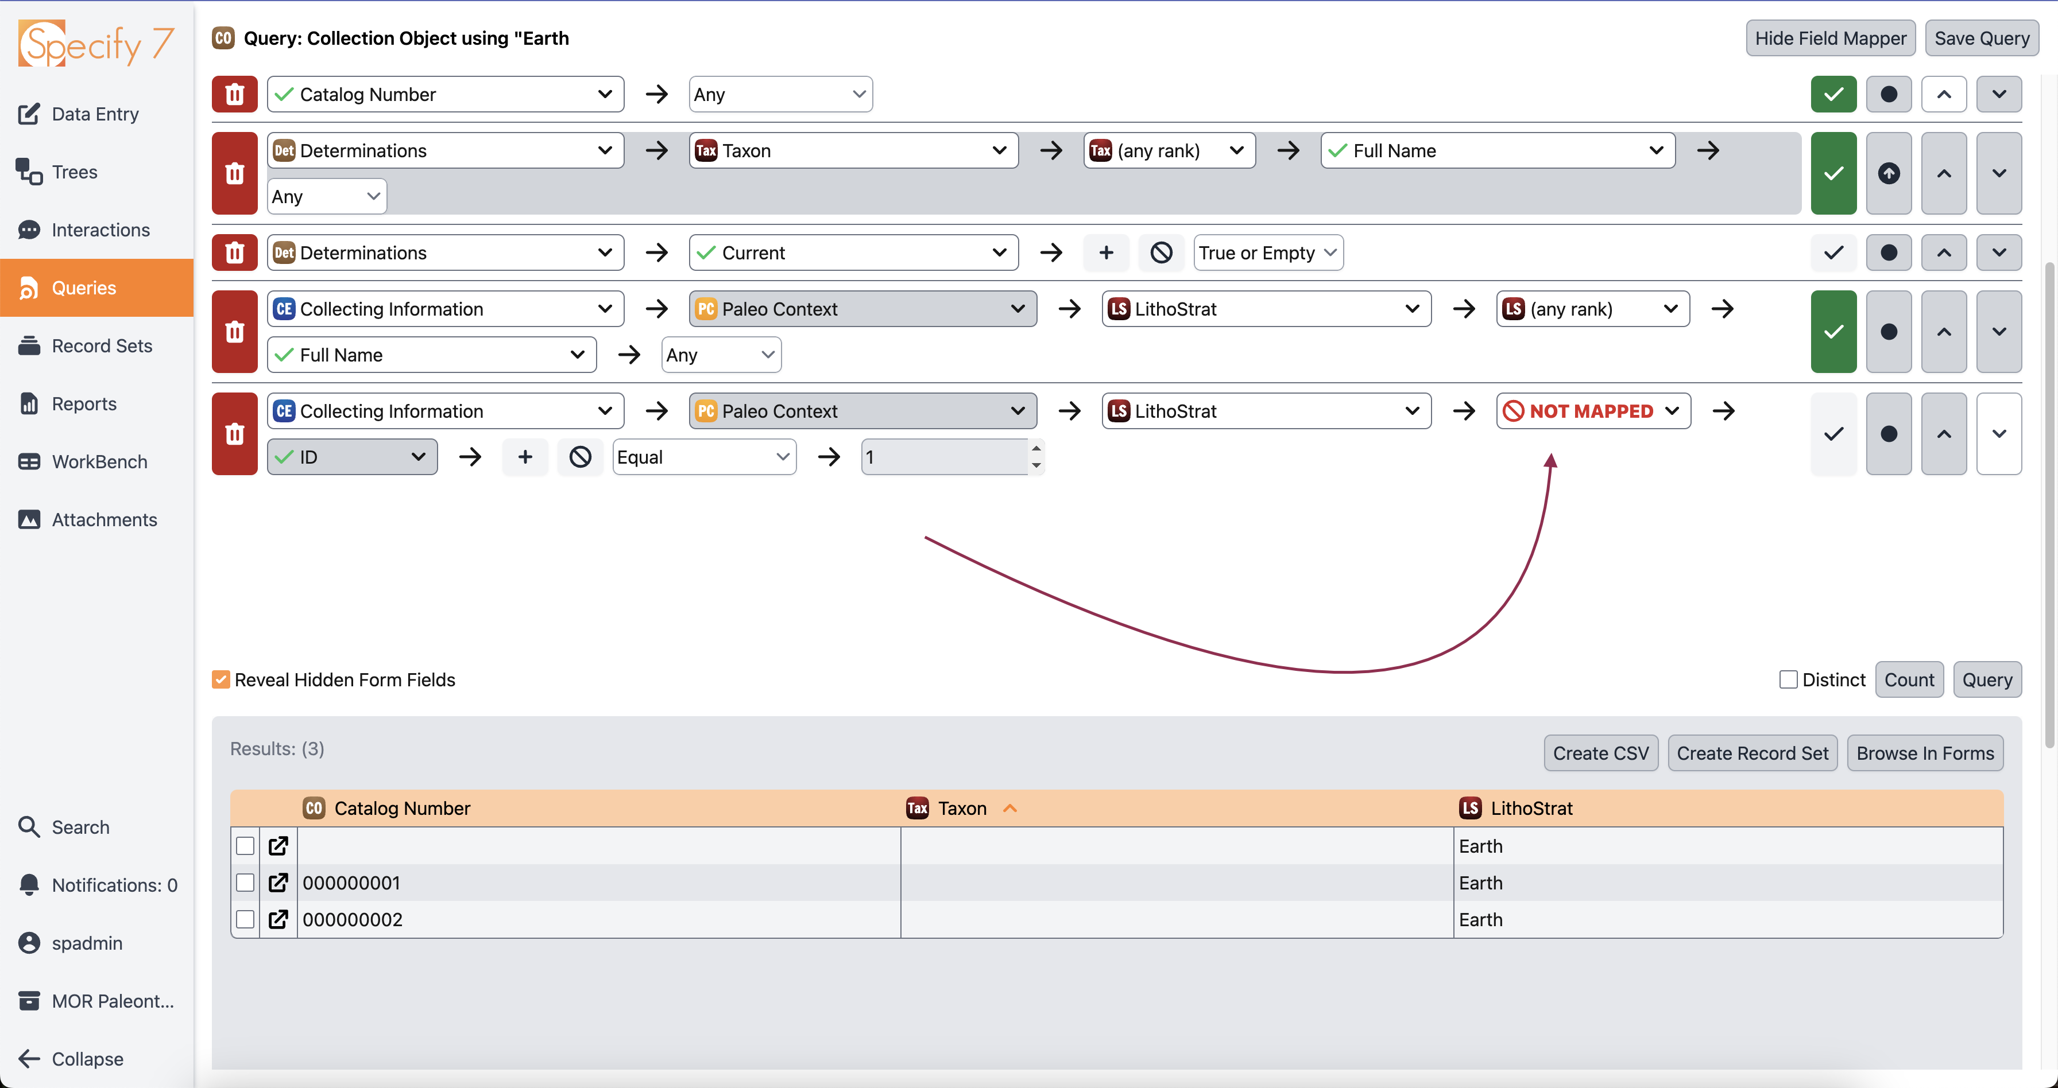Delete the Catalog Number query line
Screen dimensions: 2058x1088
[x=234, y=94]
